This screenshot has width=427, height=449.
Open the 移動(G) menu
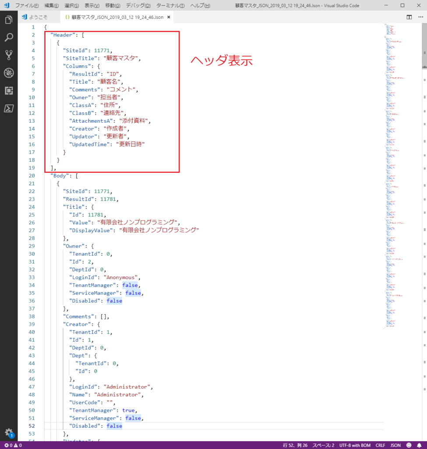point(113,5)
